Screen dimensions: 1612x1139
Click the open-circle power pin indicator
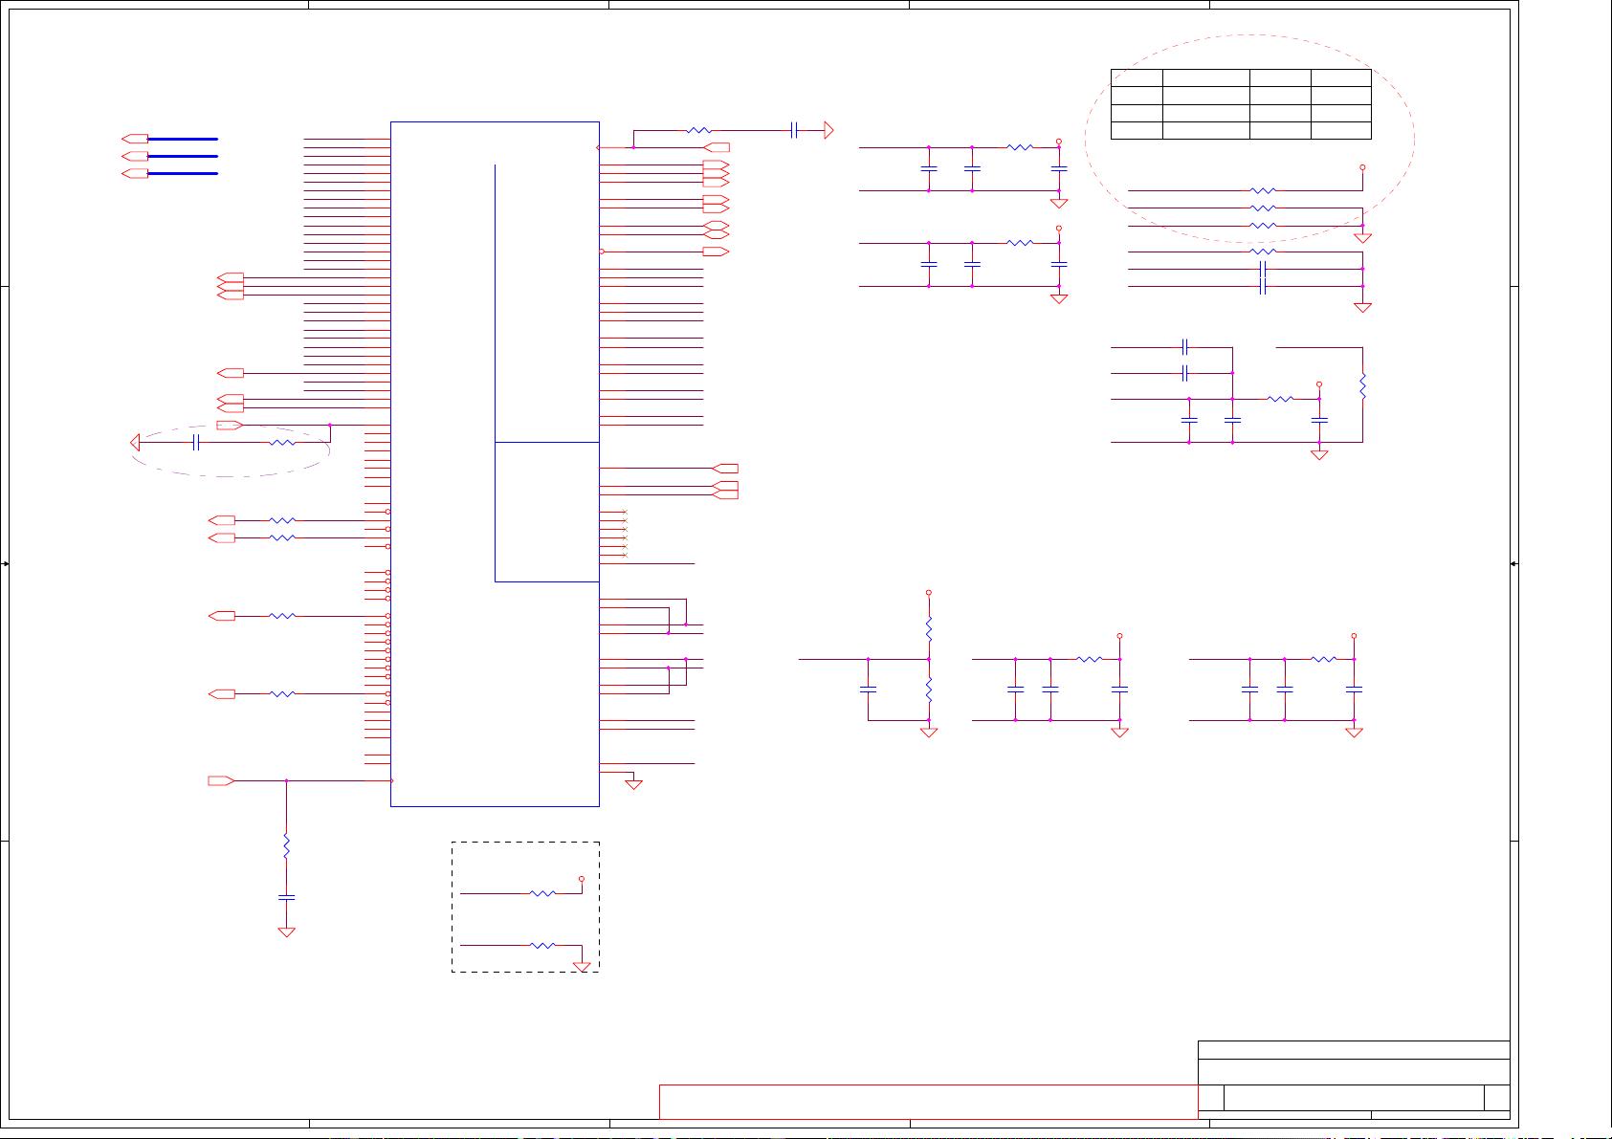tap(1057, 140)
